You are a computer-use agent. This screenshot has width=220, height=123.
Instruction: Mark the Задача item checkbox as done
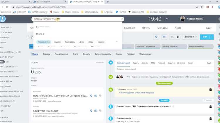118,89
